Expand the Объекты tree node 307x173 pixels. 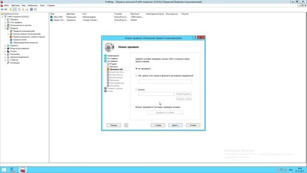pos(5,20)
